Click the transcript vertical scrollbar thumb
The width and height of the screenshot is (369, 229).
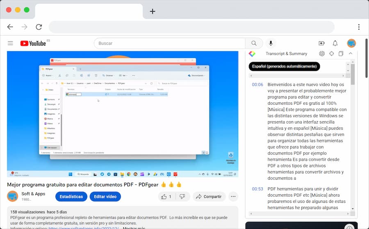click(353, 74)
